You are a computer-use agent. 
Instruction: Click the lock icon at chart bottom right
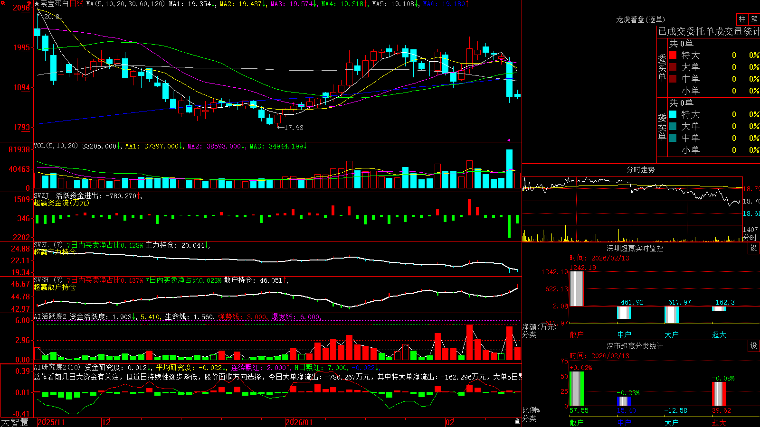[518, 421]
